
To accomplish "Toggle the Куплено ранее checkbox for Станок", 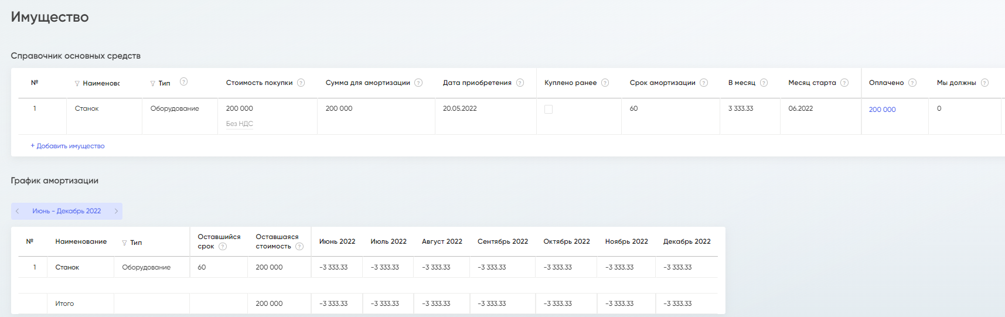I will pos(549,110).
